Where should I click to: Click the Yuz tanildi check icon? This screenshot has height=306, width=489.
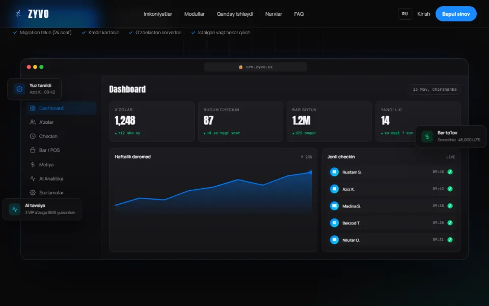19,89
